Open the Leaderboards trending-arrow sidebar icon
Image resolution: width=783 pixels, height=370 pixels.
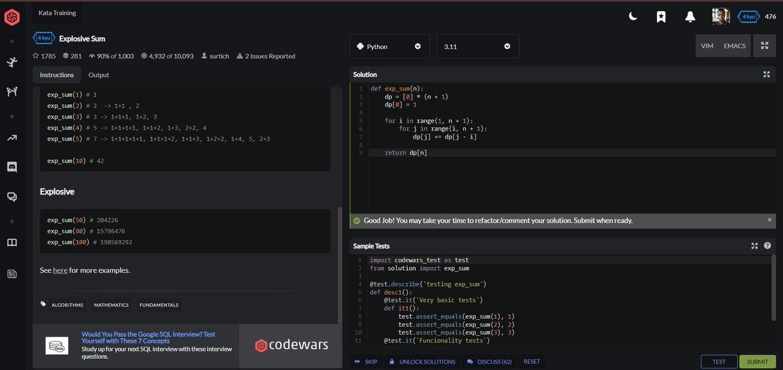point(12,138)
